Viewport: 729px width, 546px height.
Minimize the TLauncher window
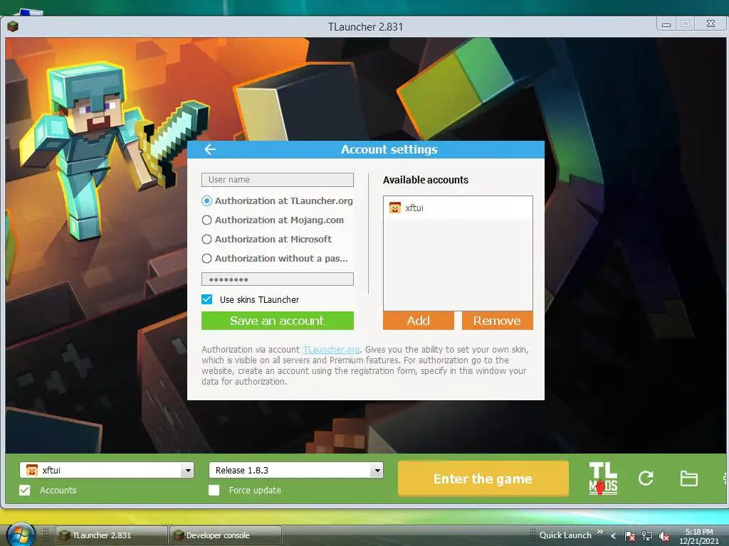666,24
